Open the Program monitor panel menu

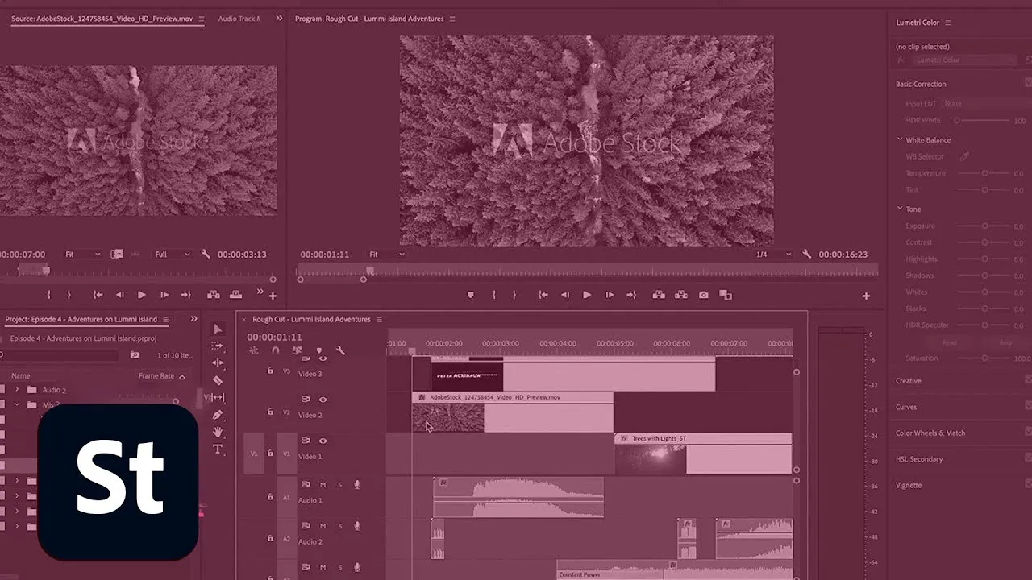(x=451, y=19)
